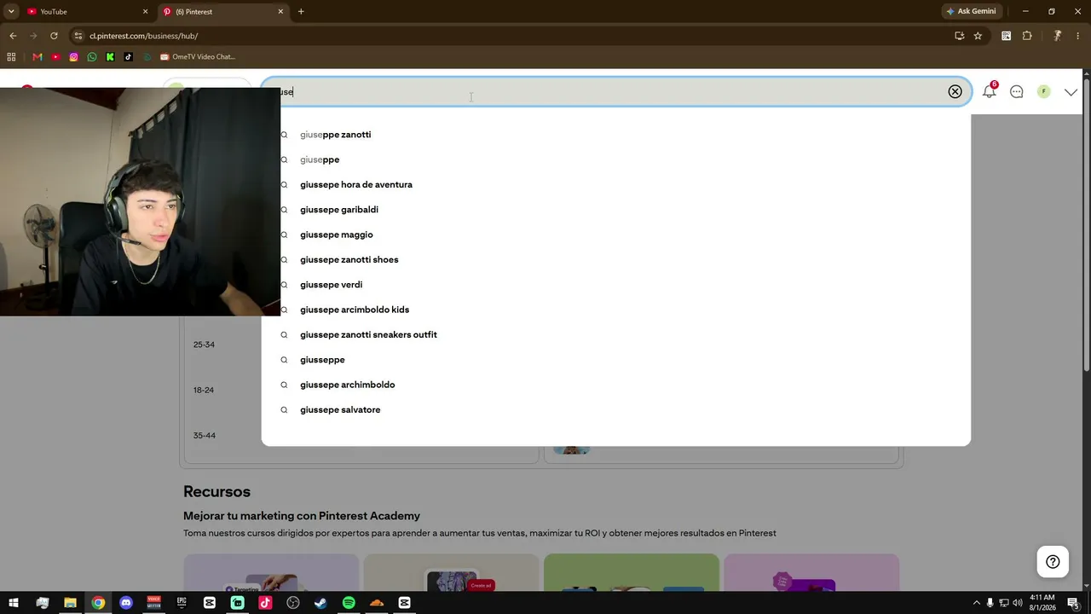Click search icon beside "giussepe garibaldi"

coord(284,210)
